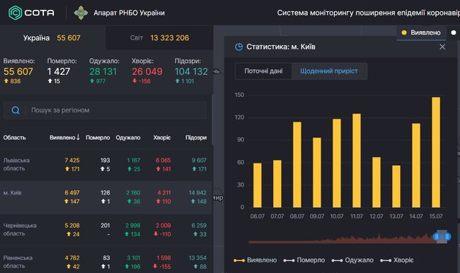Click the Хворіє total value 26 049
460x273 pixels.
pyautogui.click(x=147, y=71)
